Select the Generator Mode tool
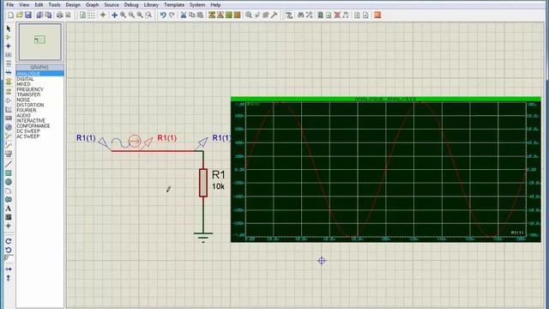 pyautogui.click(x=9, y=127)
